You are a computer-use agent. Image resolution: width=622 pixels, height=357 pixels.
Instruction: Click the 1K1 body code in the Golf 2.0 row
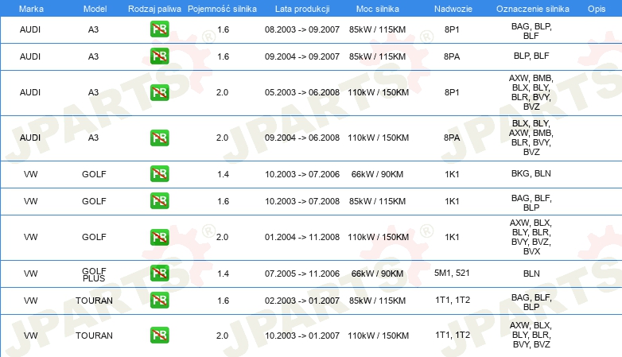(452, 237)
